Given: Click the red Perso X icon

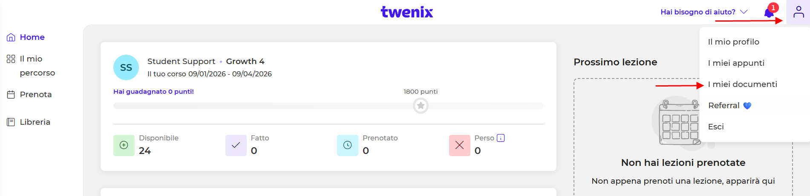Looking at the screenshot, I should [x=459, y=145].
